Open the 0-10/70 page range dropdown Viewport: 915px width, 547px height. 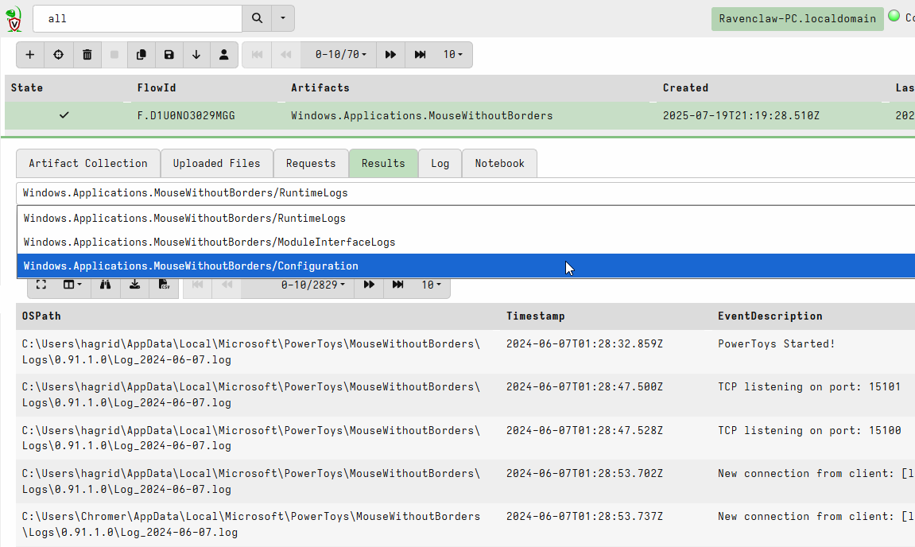(340, 55)
